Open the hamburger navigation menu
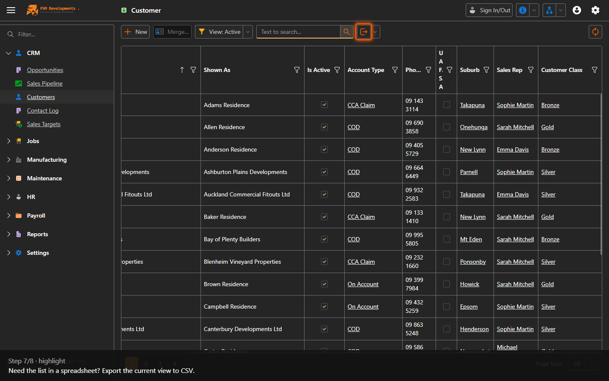Image resolution: width=609 pixels, height=381 pixels. pyautogui.click(x=11, y=10)
